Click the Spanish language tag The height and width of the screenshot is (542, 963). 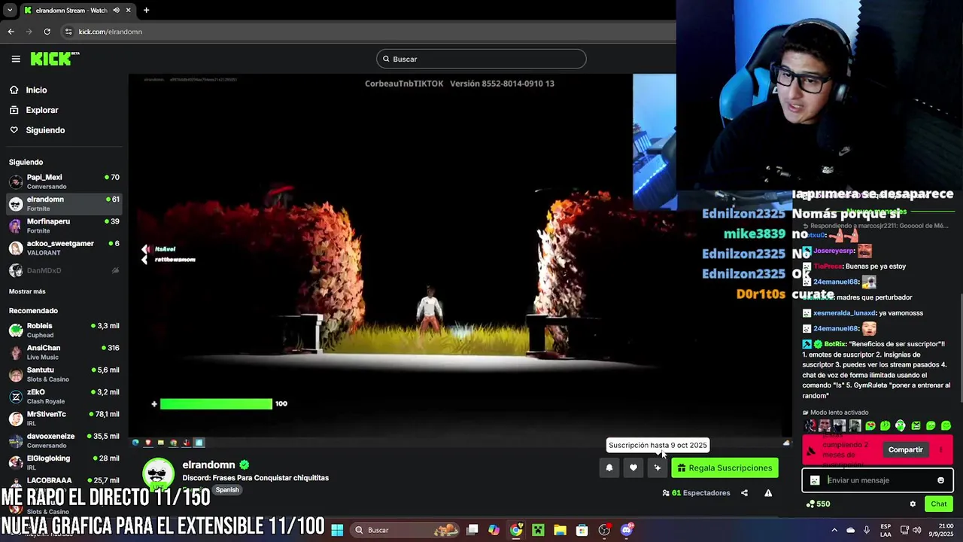tap(227, 490)
